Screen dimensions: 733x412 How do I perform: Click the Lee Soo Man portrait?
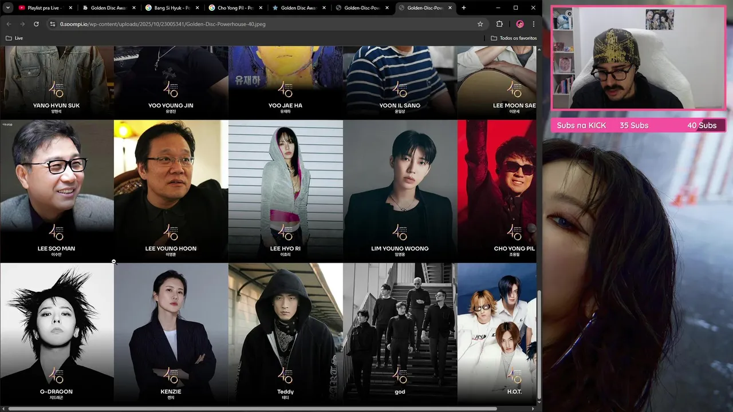tap(57, 191)
